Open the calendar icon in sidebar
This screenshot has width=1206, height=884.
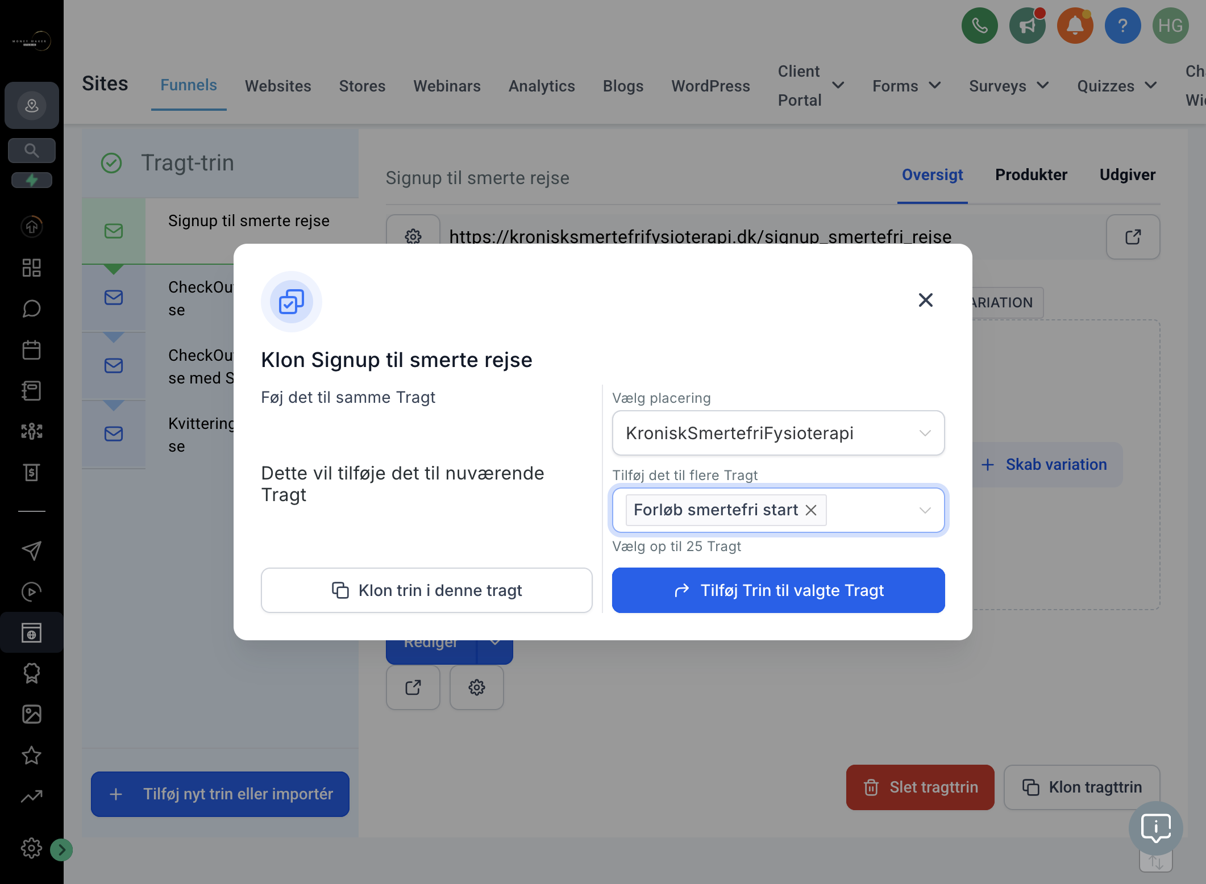pos(32,349)
